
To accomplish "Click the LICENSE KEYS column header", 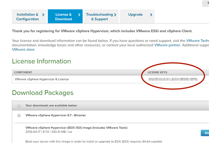I will point(157,72).
